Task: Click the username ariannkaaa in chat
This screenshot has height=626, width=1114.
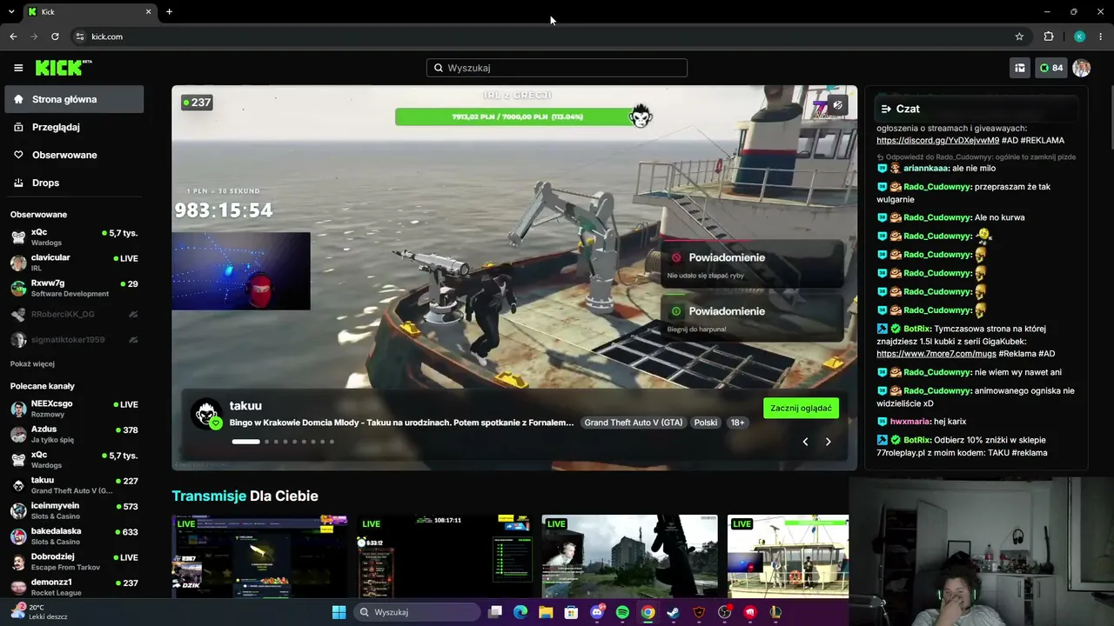Action: (926, 168)
